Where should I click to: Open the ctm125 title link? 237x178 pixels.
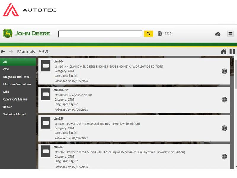click(58, 118)
